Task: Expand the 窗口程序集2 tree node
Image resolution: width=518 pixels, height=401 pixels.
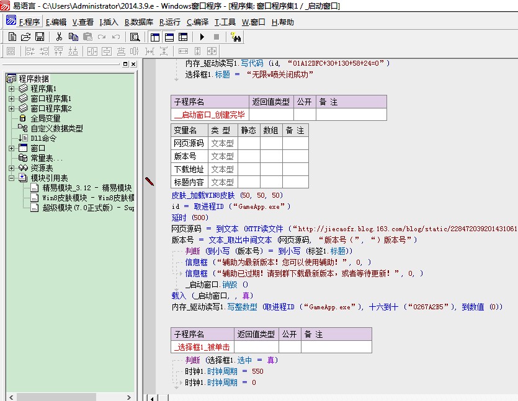Action: click(x=12, y=108)
